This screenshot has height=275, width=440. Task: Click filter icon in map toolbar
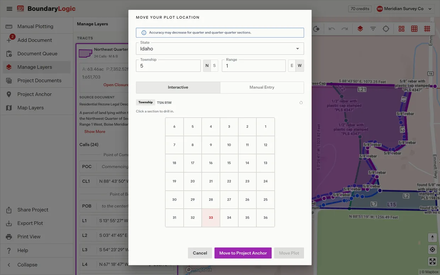point(373,29)
